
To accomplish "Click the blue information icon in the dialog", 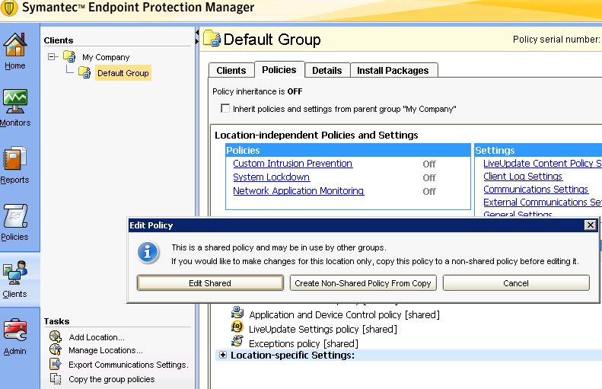I will [148, 252].
